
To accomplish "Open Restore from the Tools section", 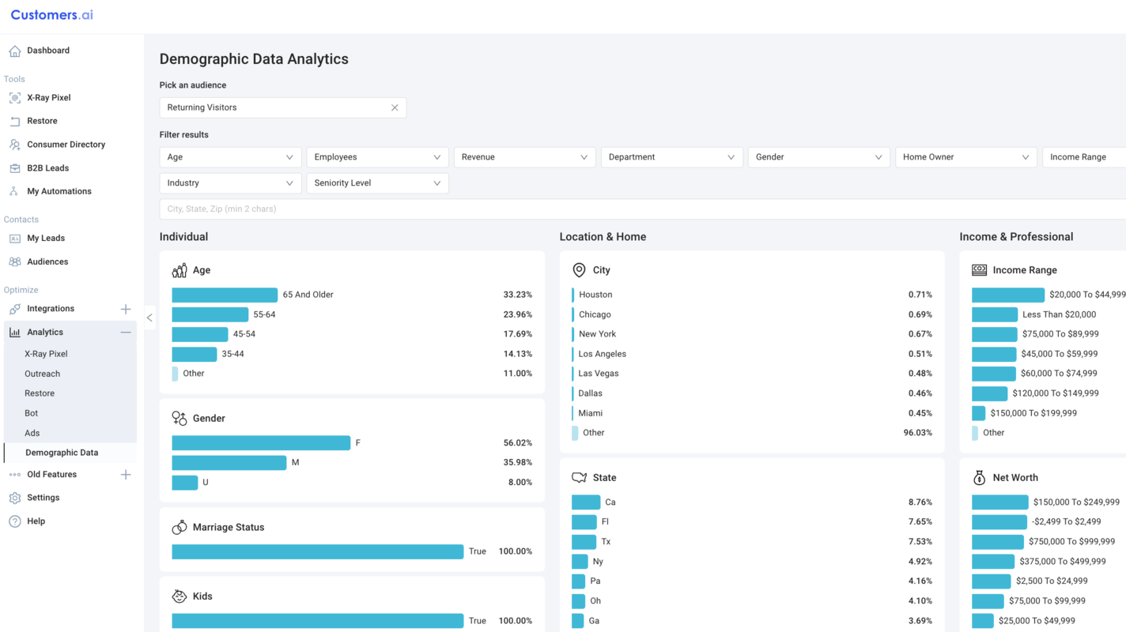I will (x=43, y=120).
